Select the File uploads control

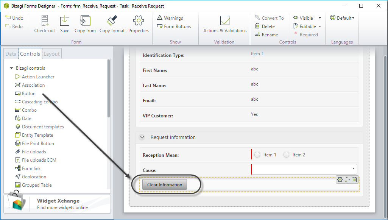[31, 152]
